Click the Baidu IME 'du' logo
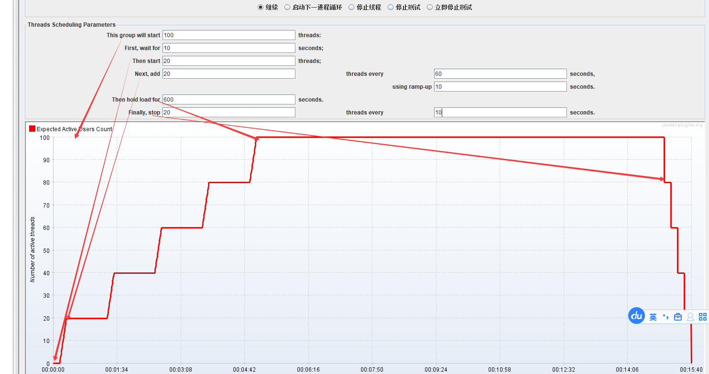This screenshot has height=374, width=709. (636, 316)
